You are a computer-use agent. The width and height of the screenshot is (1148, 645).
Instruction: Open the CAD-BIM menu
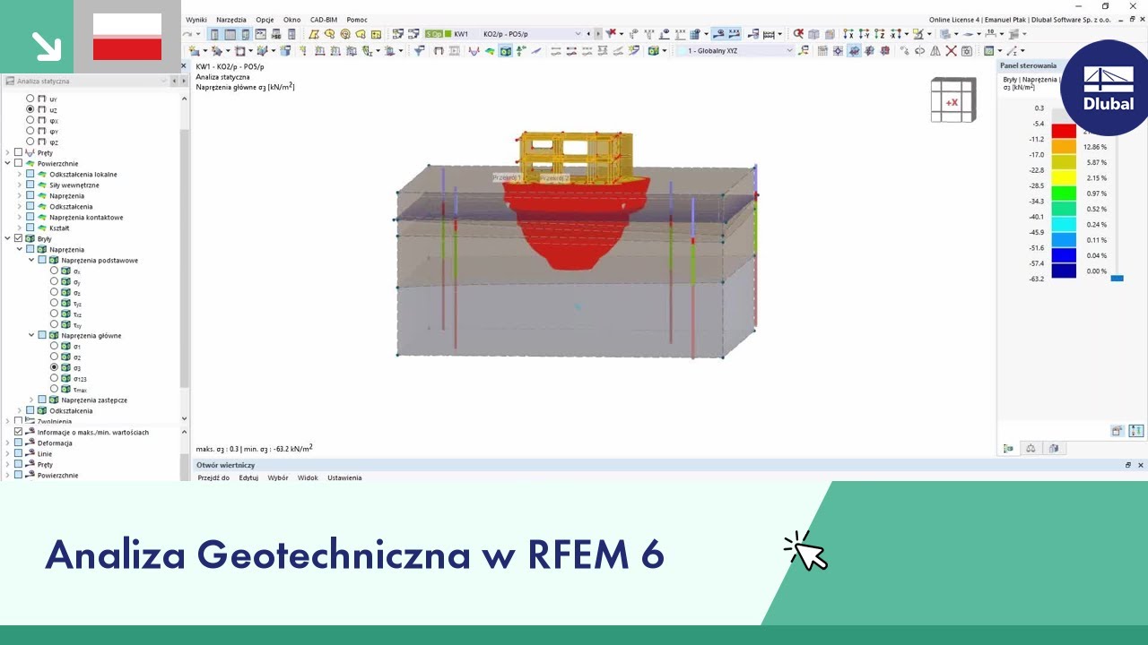(324, 20)
